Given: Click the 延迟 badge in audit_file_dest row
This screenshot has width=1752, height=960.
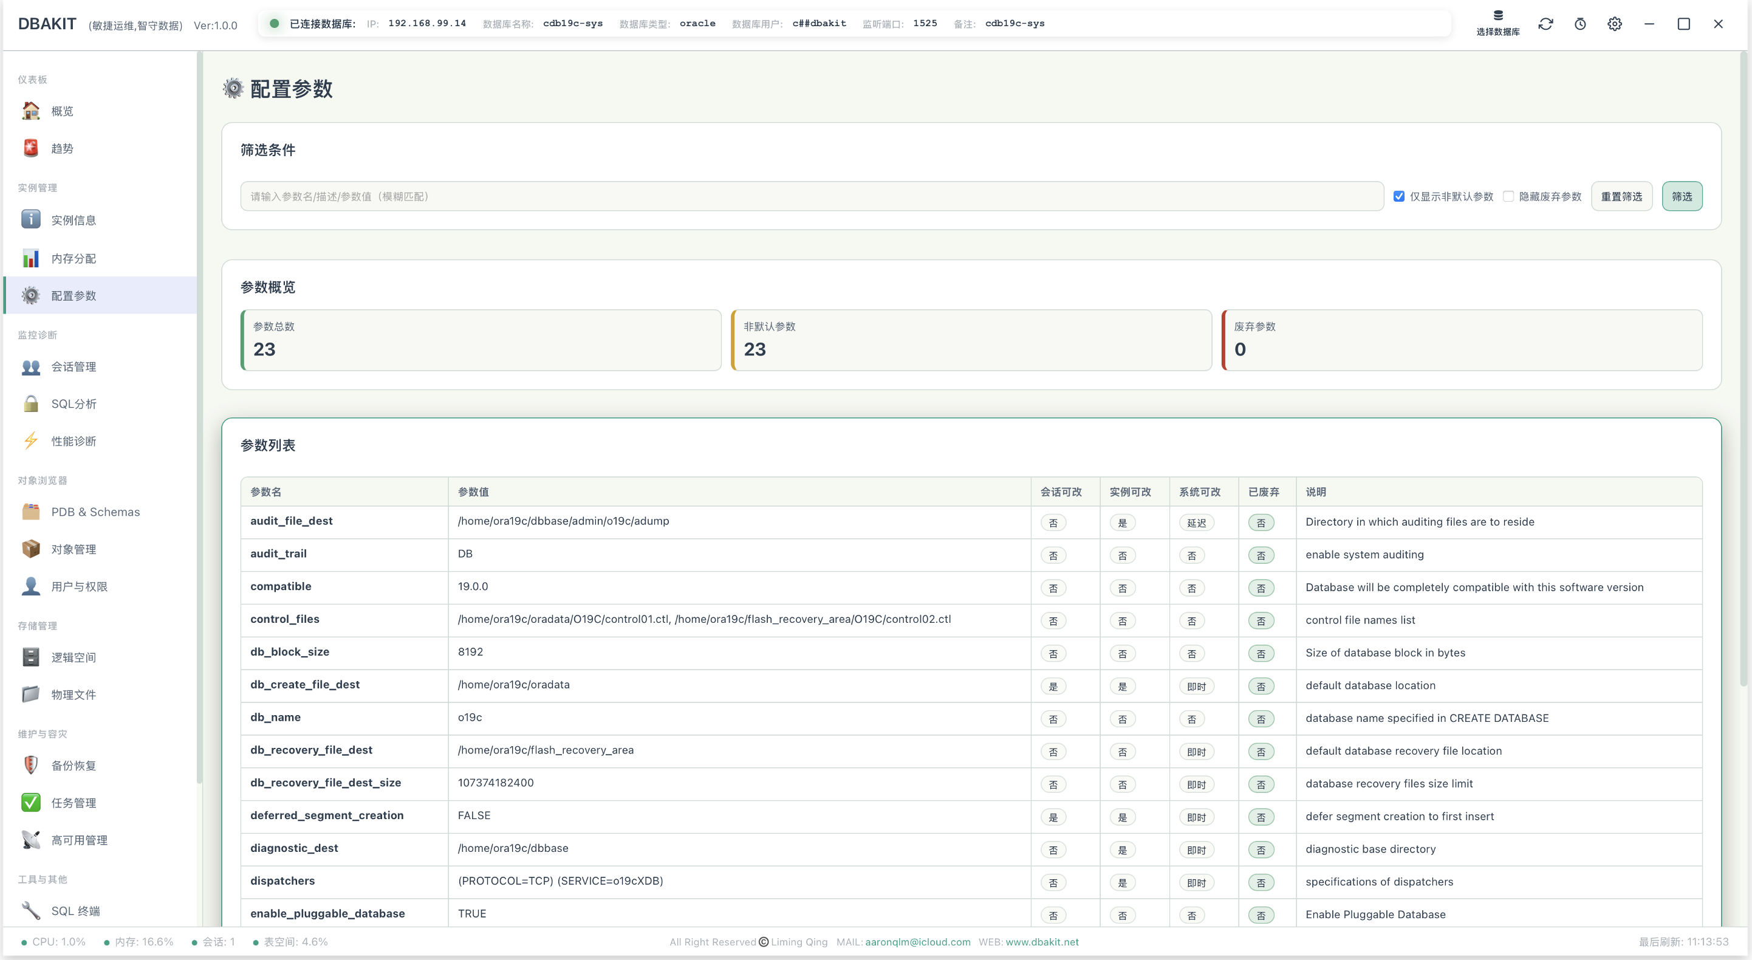Looking at the screenshot, I should point(1196,523).
